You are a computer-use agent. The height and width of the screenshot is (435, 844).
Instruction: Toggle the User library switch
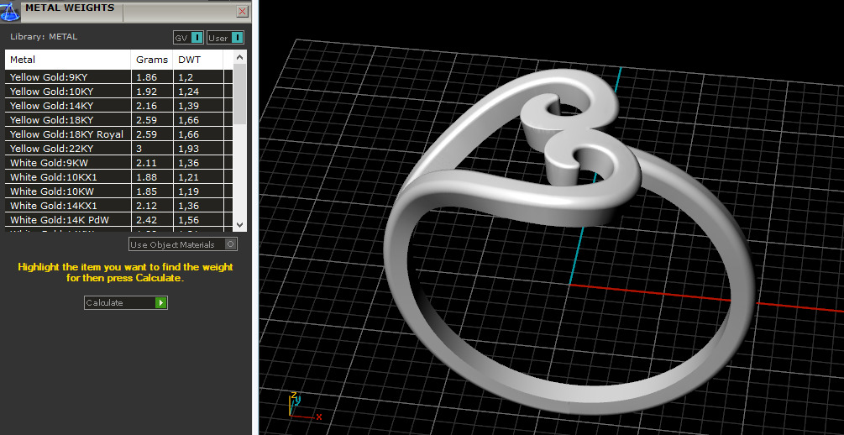tap(226, 38)
